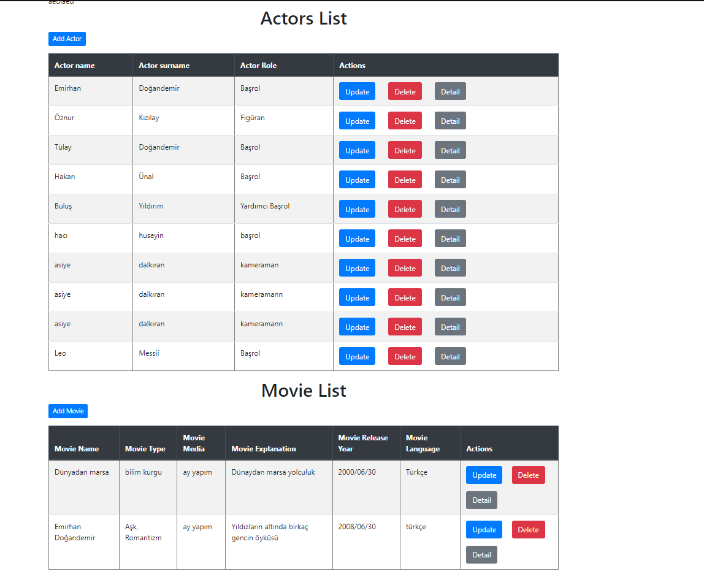Click the Add Actor button
Screen dimensions: 704x574
click(66, 39)
